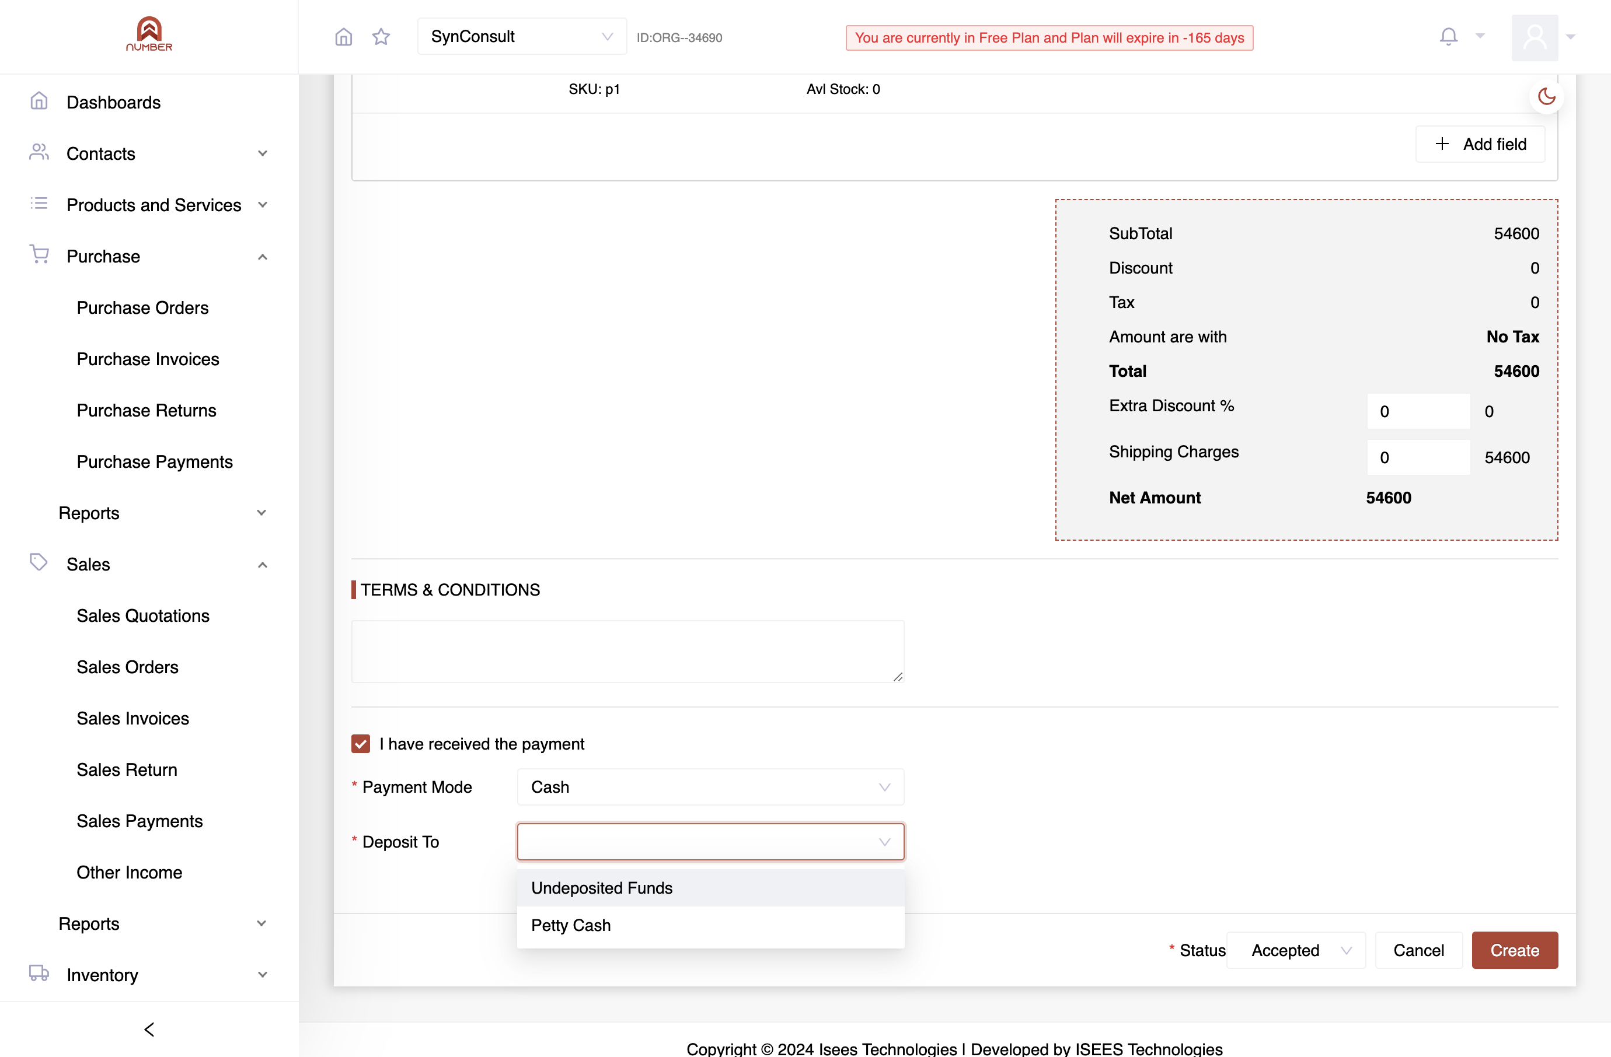
Task: Click the Dashboards home icon in sidebar
Action: pos(39,101)
